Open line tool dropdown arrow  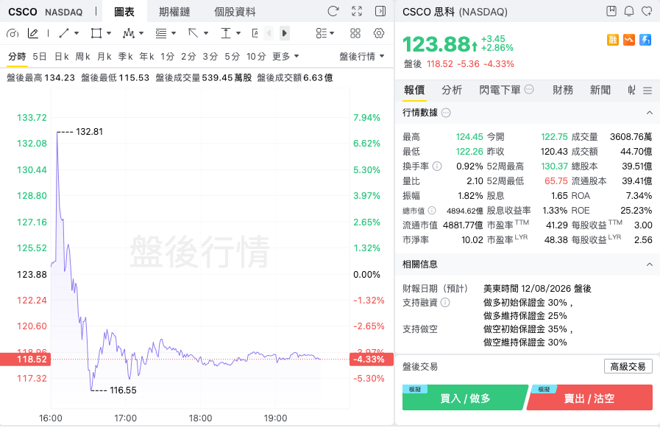click(77, 33)
